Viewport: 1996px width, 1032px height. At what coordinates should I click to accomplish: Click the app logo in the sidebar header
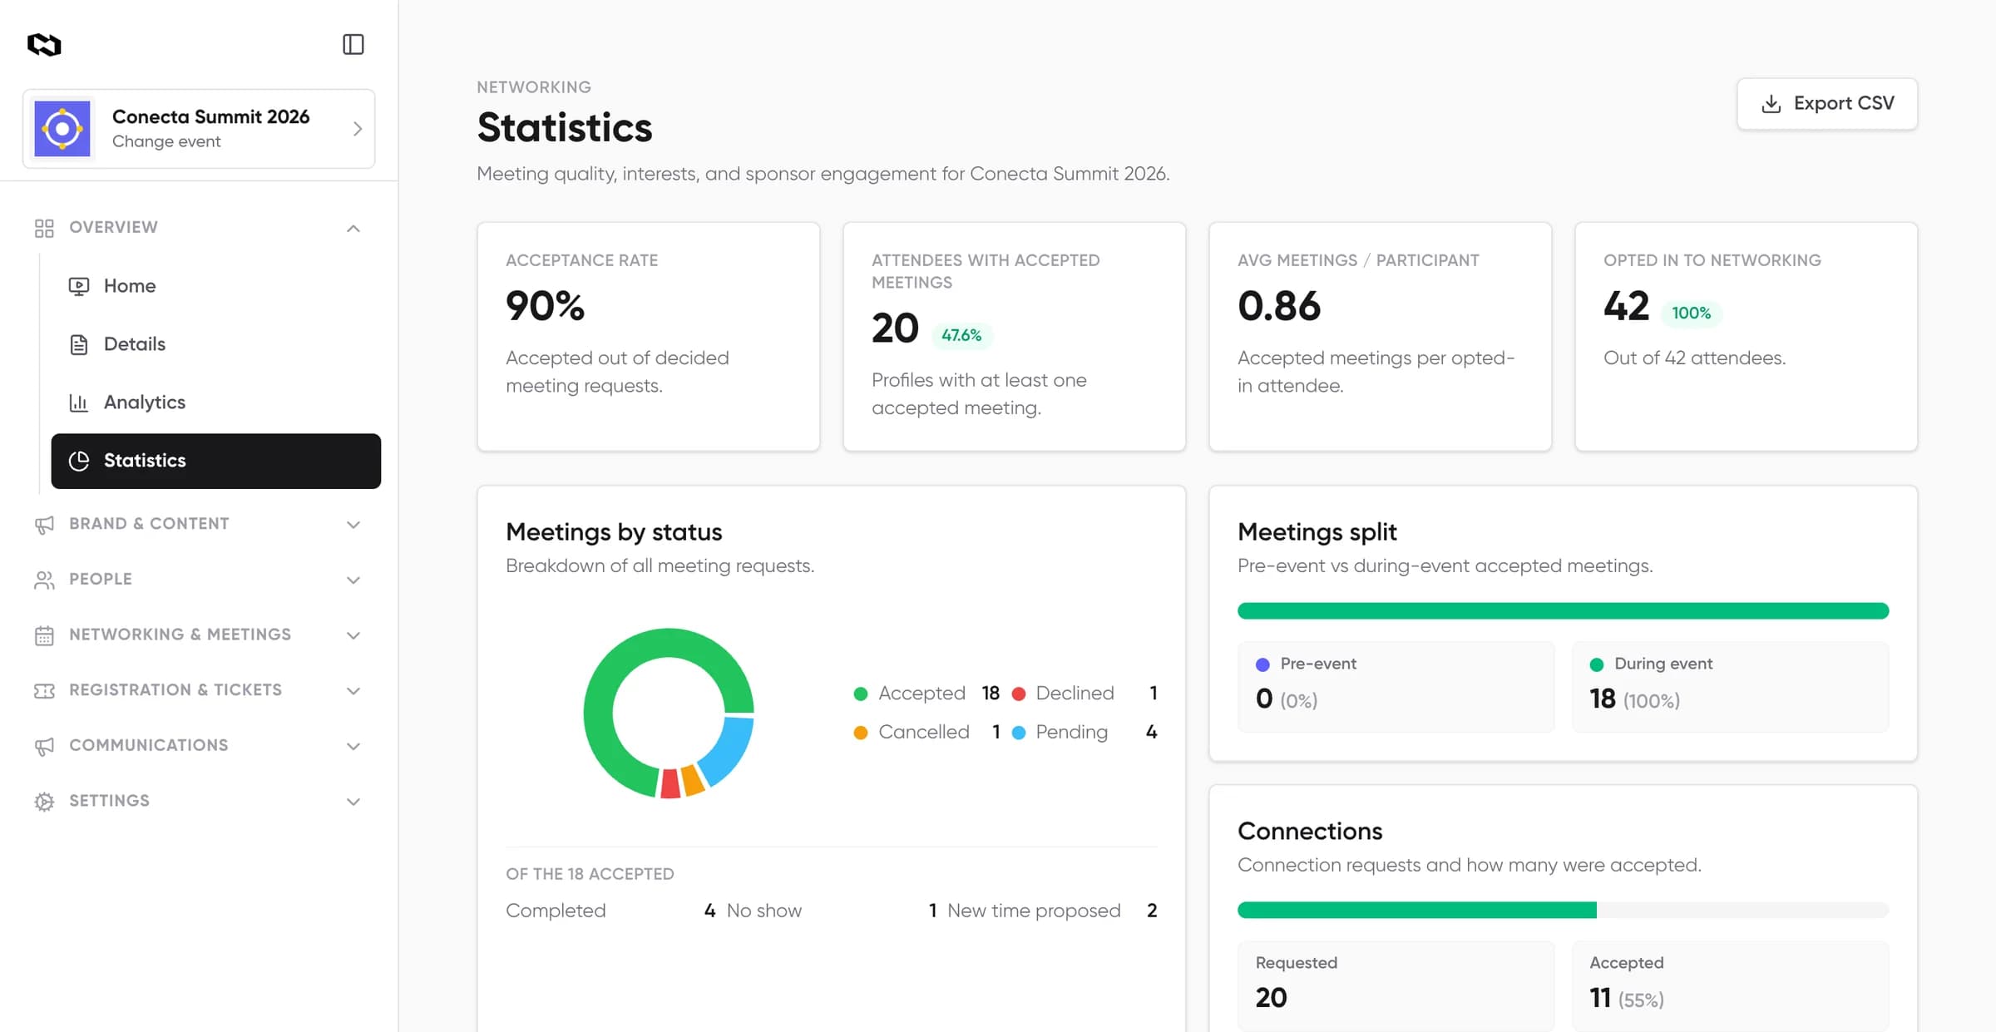point(44,44)
